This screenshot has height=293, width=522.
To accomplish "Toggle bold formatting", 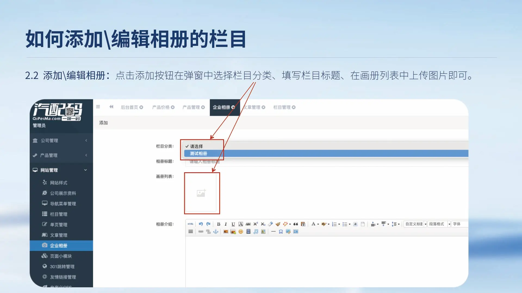I will [x=219, y=224].
